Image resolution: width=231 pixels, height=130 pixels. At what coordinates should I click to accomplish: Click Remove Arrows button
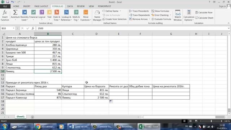click(x=139, y=19)
